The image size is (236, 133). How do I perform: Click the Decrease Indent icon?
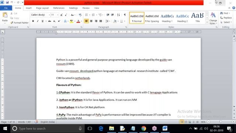tap(108, 15)
